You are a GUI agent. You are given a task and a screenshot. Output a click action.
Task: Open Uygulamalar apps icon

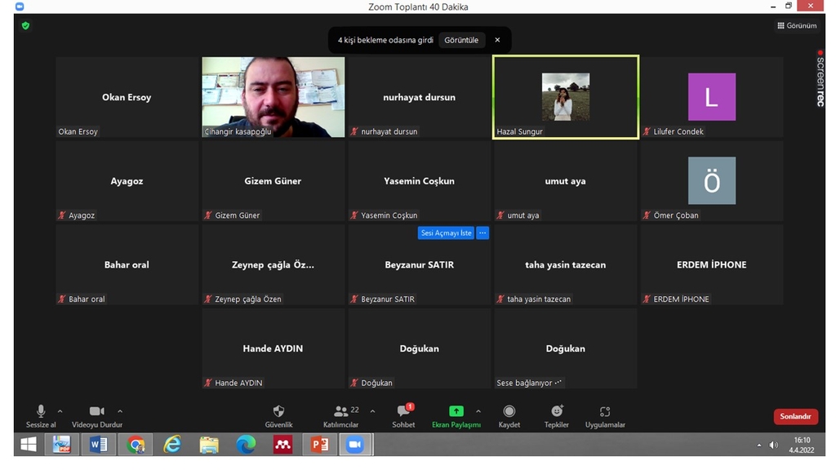tap(605, 412)
